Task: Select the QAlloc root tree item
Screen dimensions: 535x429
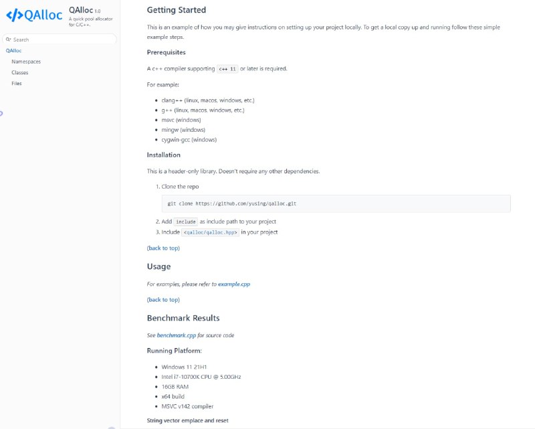Action: pyautogui.click(x=13, y=51)
